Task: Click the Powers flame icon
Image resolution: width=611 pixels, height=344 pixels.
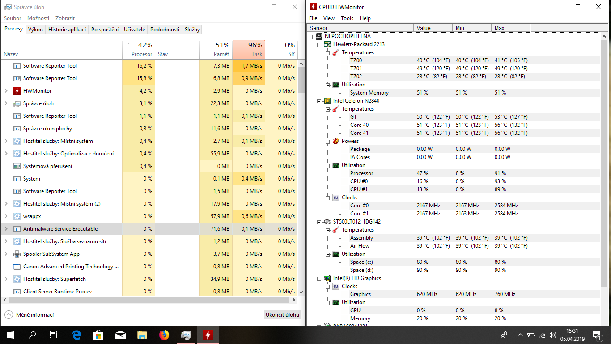Action: point(335,141)
